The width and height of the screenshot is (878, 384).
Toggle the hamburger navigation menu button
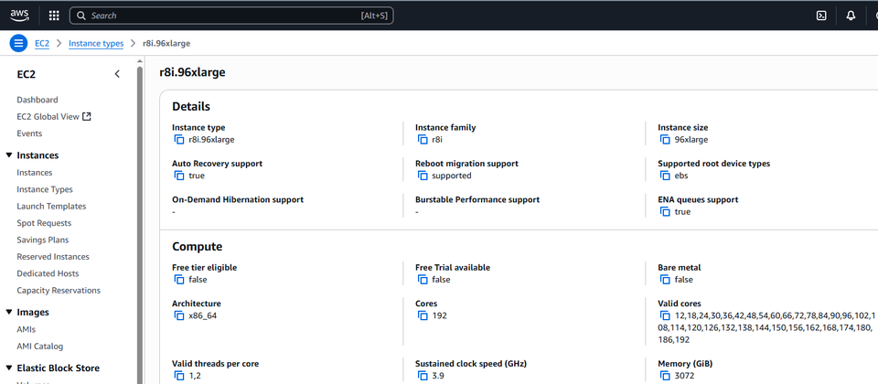pyautogui.click(x=18, y=43)
